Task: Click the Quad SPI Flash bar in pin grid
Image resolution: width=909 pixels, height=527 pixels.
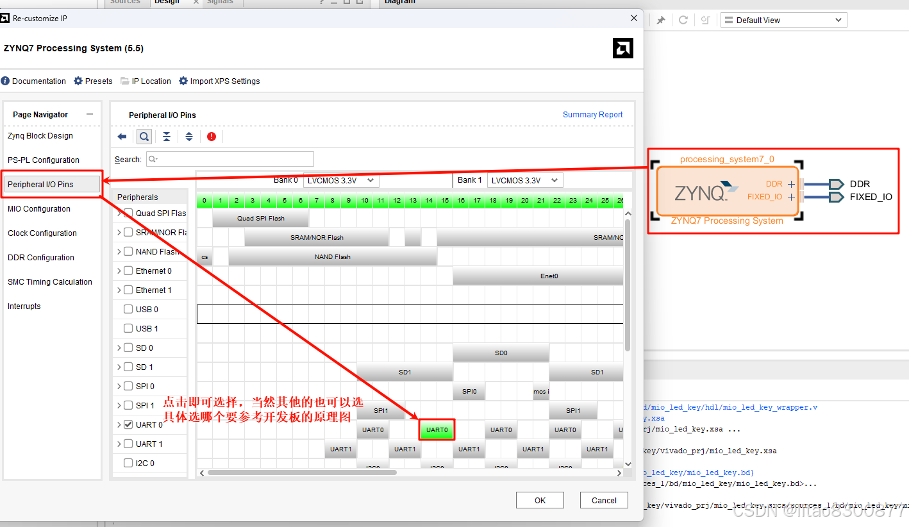Action: coord(260,218)
